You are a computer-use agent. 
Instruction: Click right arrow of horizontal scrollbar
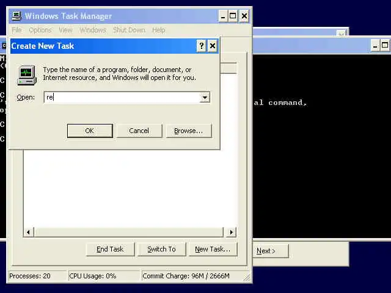tap(231, 232)
